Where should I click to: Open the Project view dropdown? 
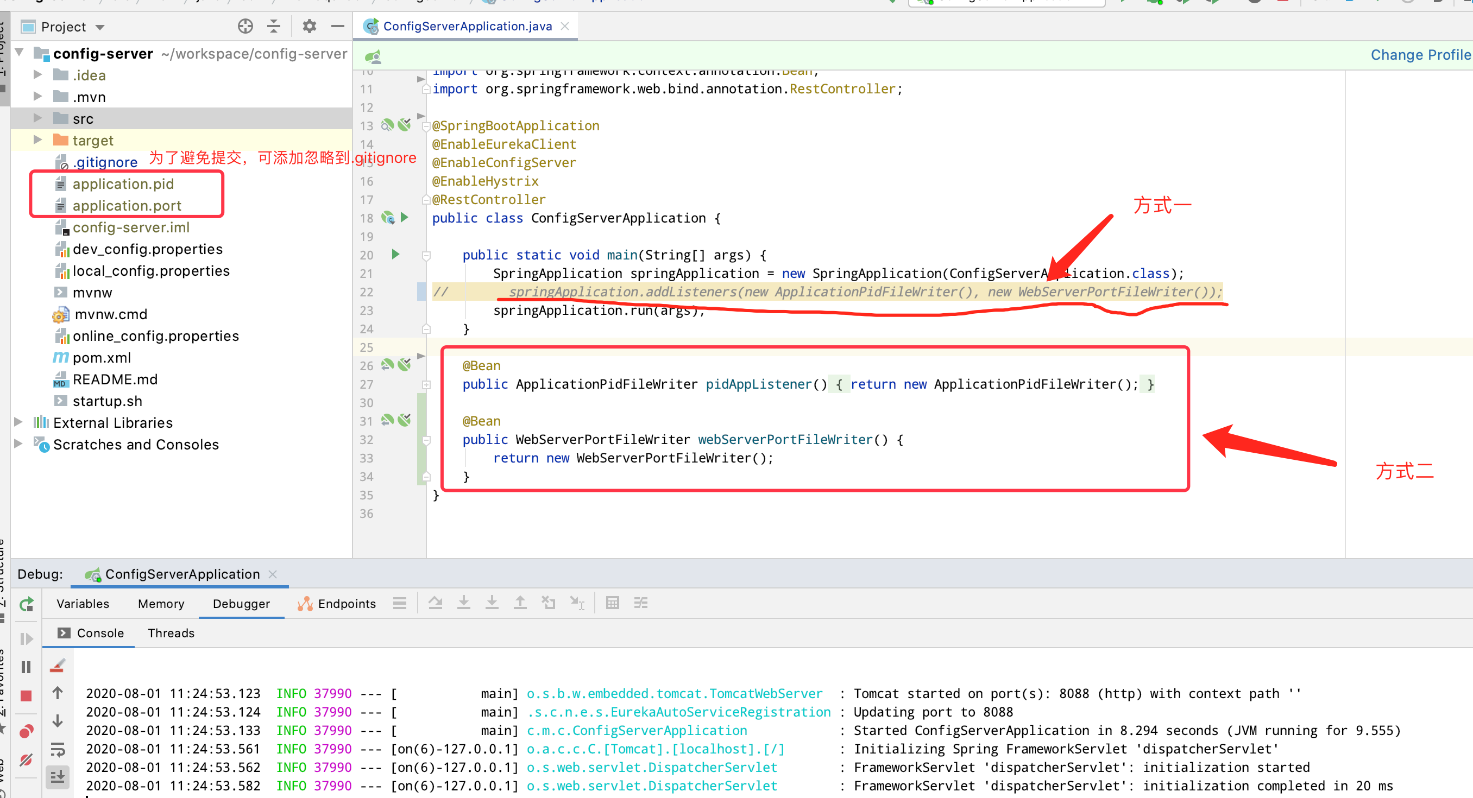pyautogui.click(x=100, y=27)
